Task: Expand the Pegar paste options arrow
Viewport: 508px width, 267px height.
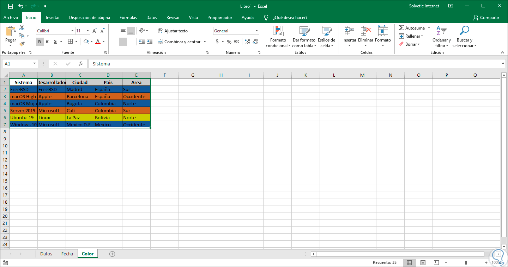Action: pos(11,46)
